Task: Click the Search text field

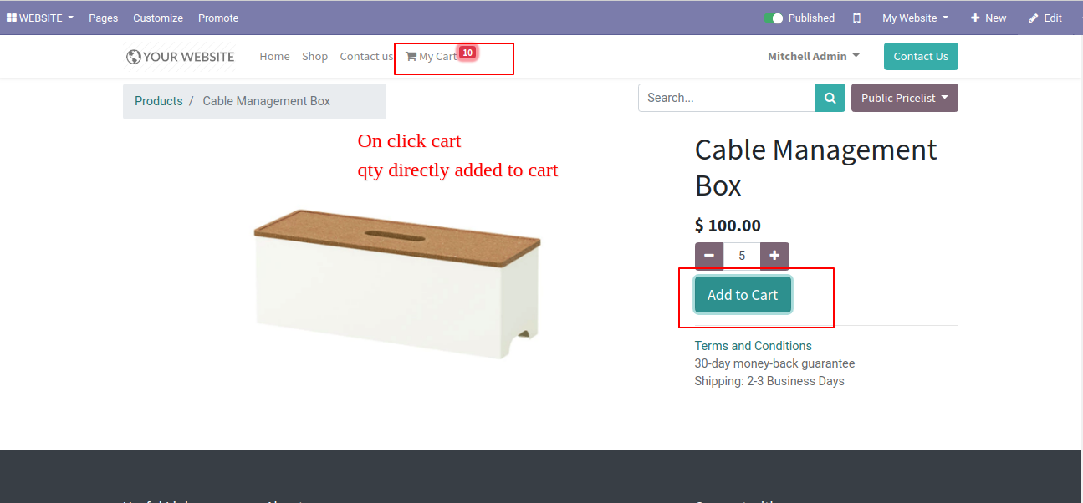Action: coord(726,98)
